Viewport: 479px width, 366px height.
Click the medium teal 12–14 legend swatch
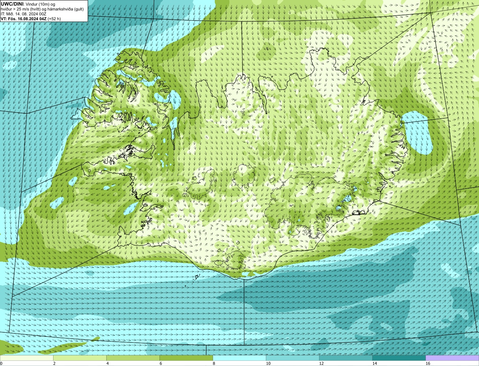346,358
